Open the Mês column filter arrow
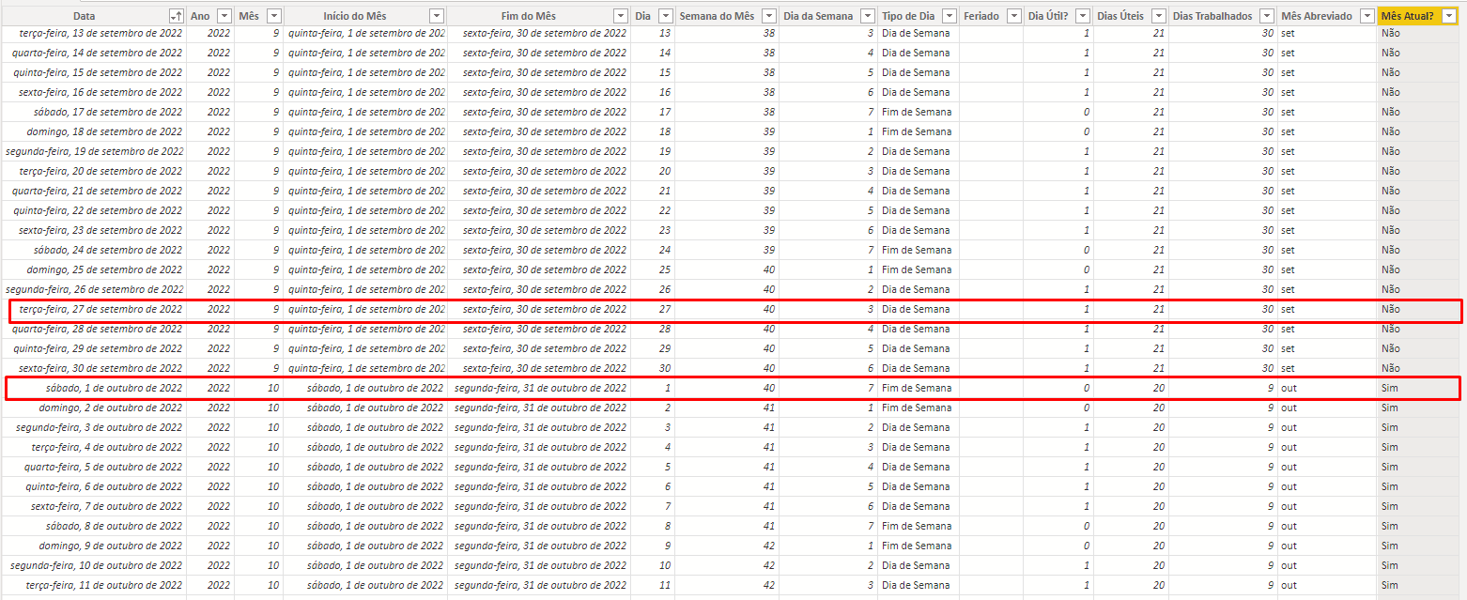The image size is (1467, 600). (272, 16)
